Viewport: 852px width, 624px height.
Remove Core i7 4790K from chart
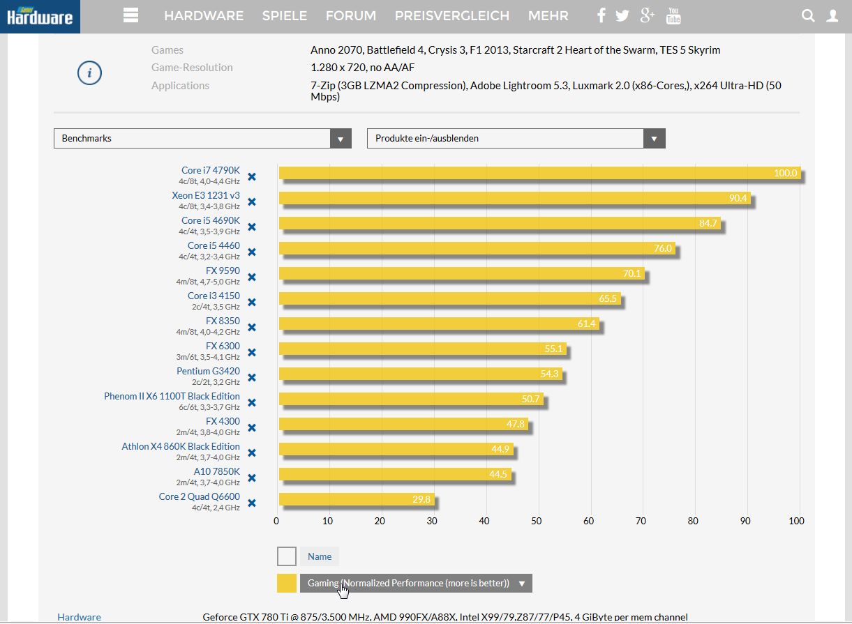tap(252, 176)
